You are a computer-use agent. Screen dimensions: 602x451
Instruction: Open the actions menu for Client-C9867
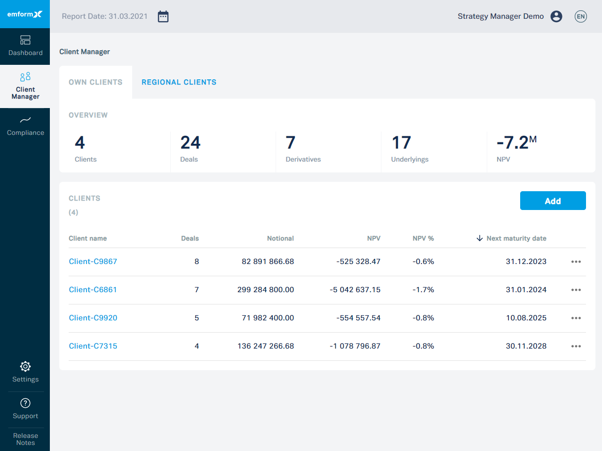(576, 262)
